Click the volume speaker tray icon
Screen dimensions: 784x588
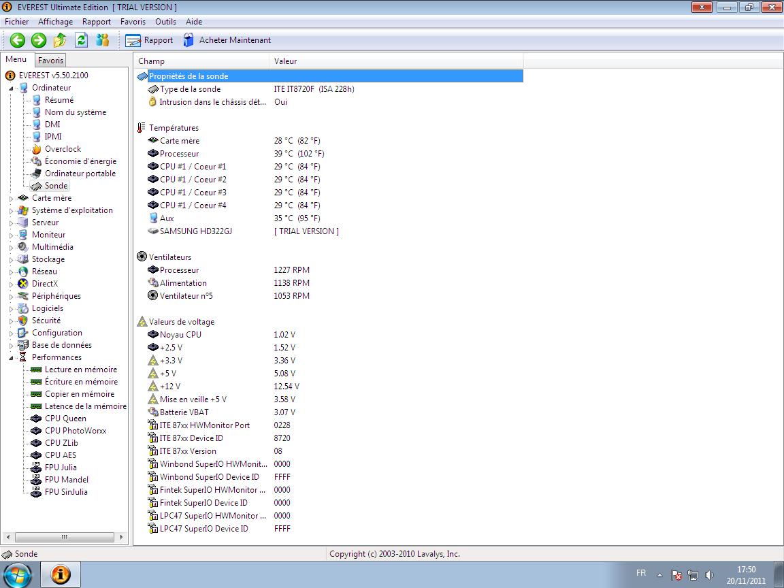click(710, 574)
